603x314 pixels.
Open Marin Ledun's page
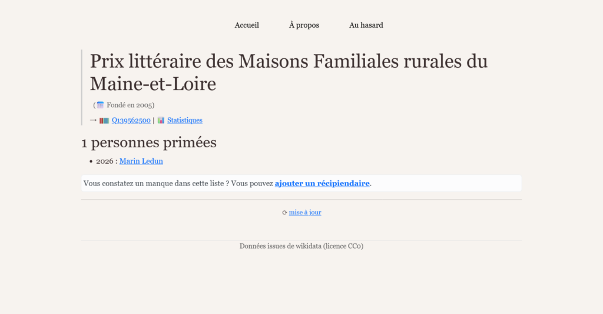coord(141,161)
